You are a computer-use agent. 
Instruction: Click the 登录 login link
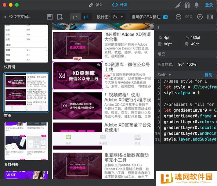209,5
